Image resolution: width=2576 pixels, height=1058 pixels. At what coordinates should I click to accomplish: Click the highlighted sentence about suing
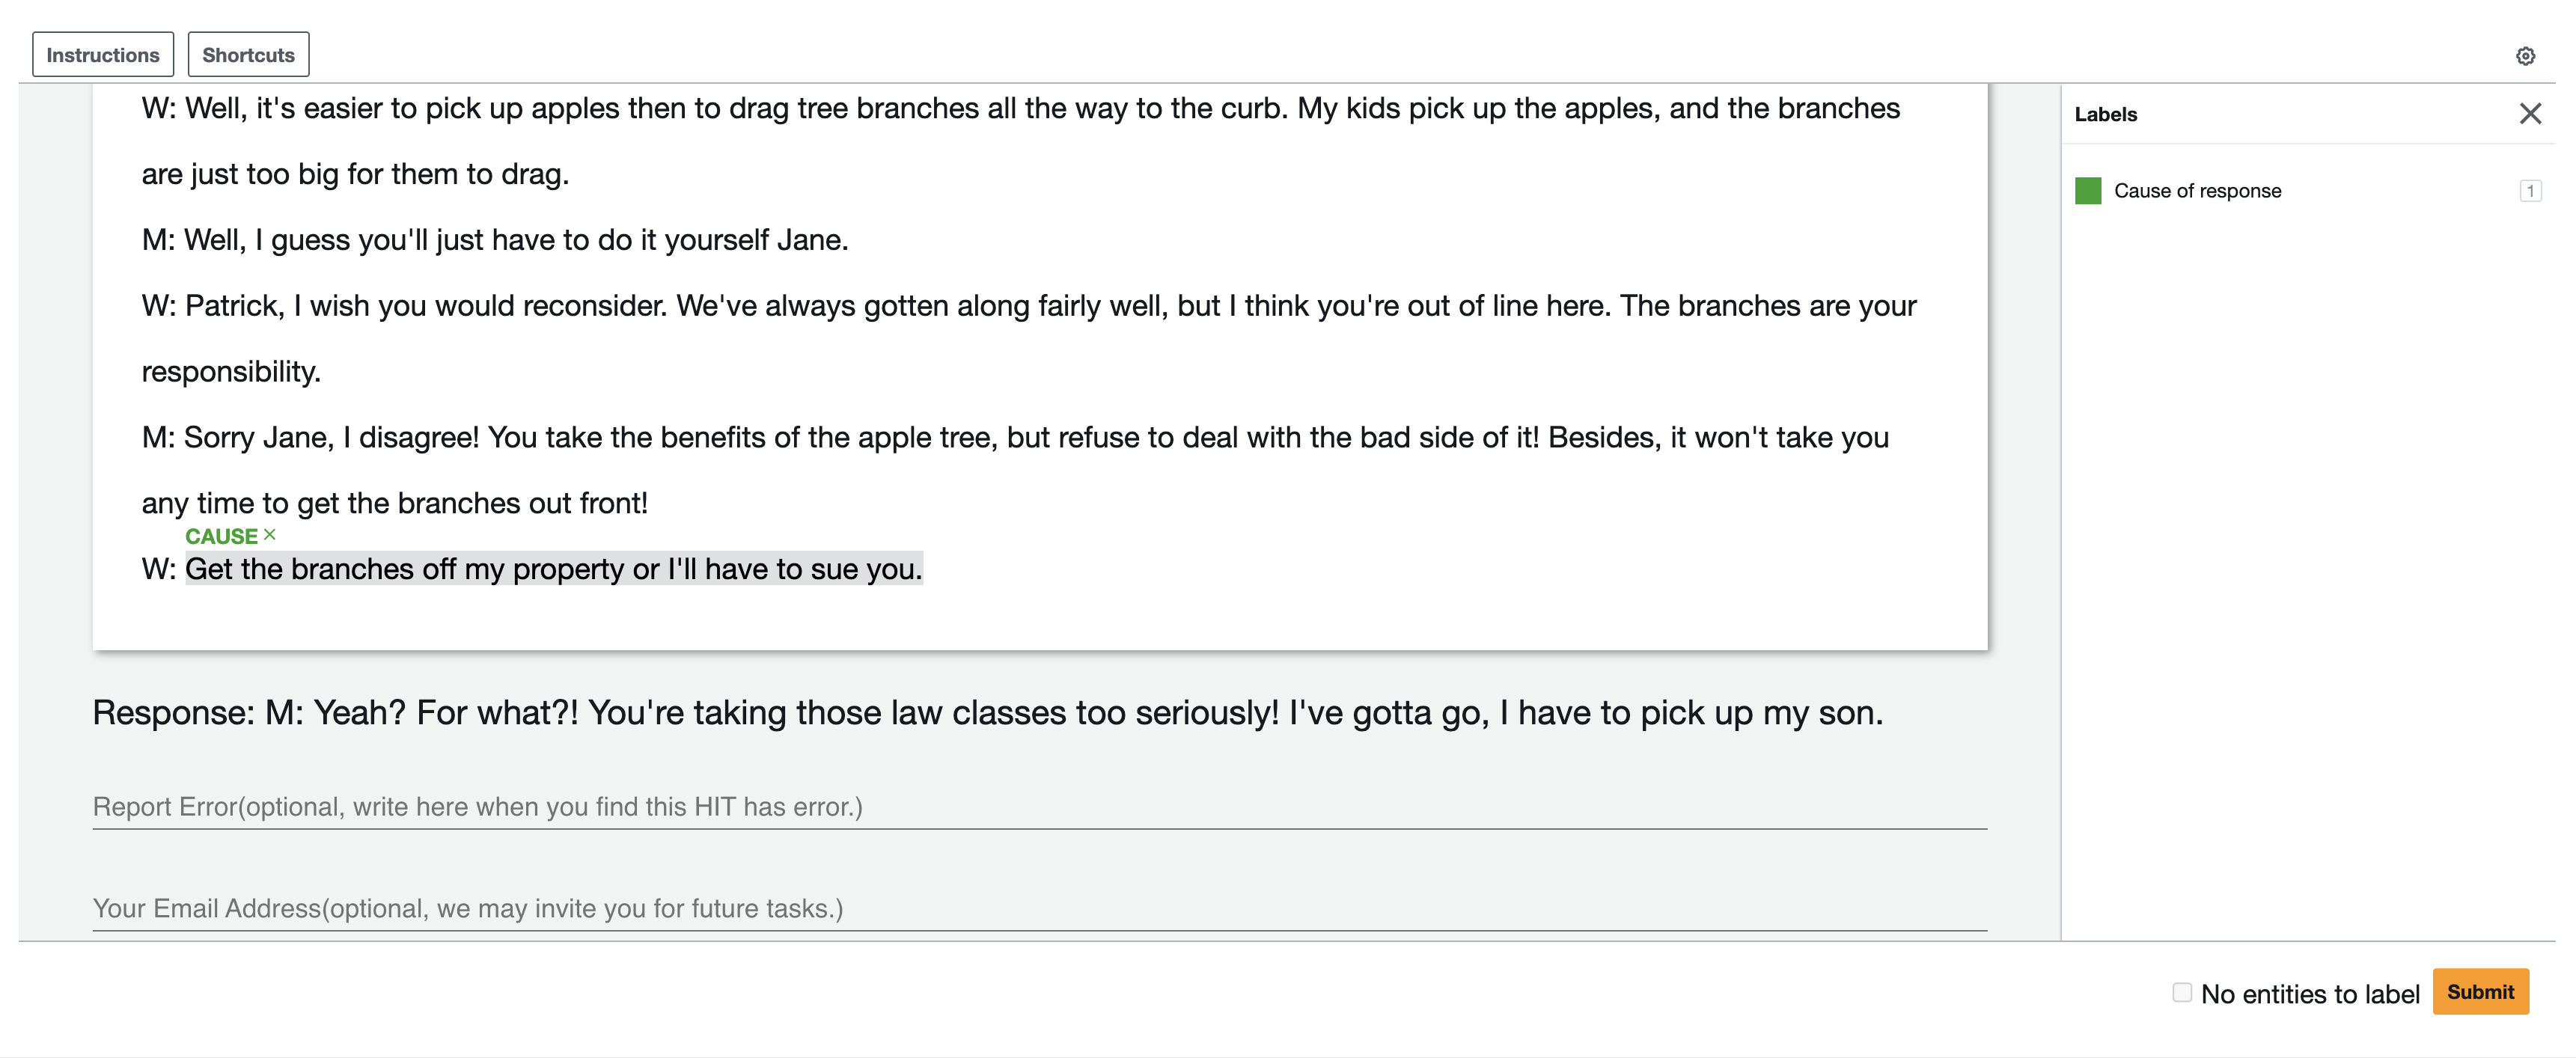pos(554,569)
